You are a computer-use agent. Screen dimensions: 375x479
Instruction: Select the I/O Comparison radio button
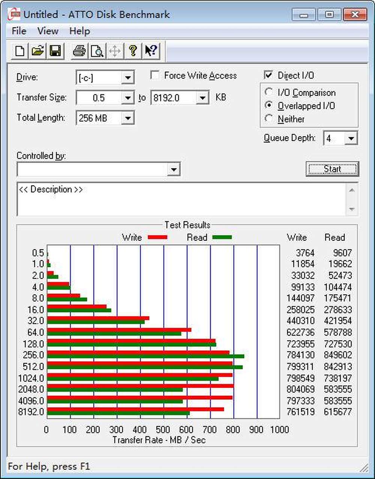point(268,92)
